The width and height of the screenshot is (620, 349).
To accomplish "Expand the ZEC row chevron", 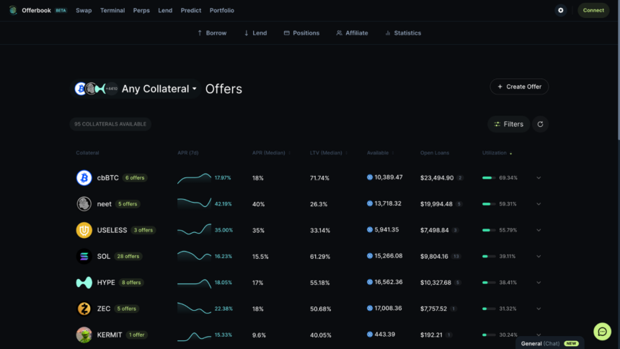I will pyautogui.click(x=539, y=309).
